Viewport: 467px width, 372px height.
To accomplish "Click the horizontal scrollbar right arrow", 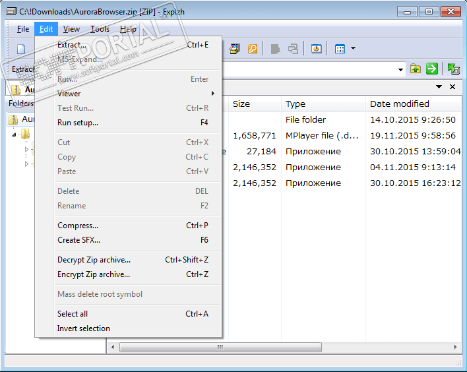I will pos(455,348).
